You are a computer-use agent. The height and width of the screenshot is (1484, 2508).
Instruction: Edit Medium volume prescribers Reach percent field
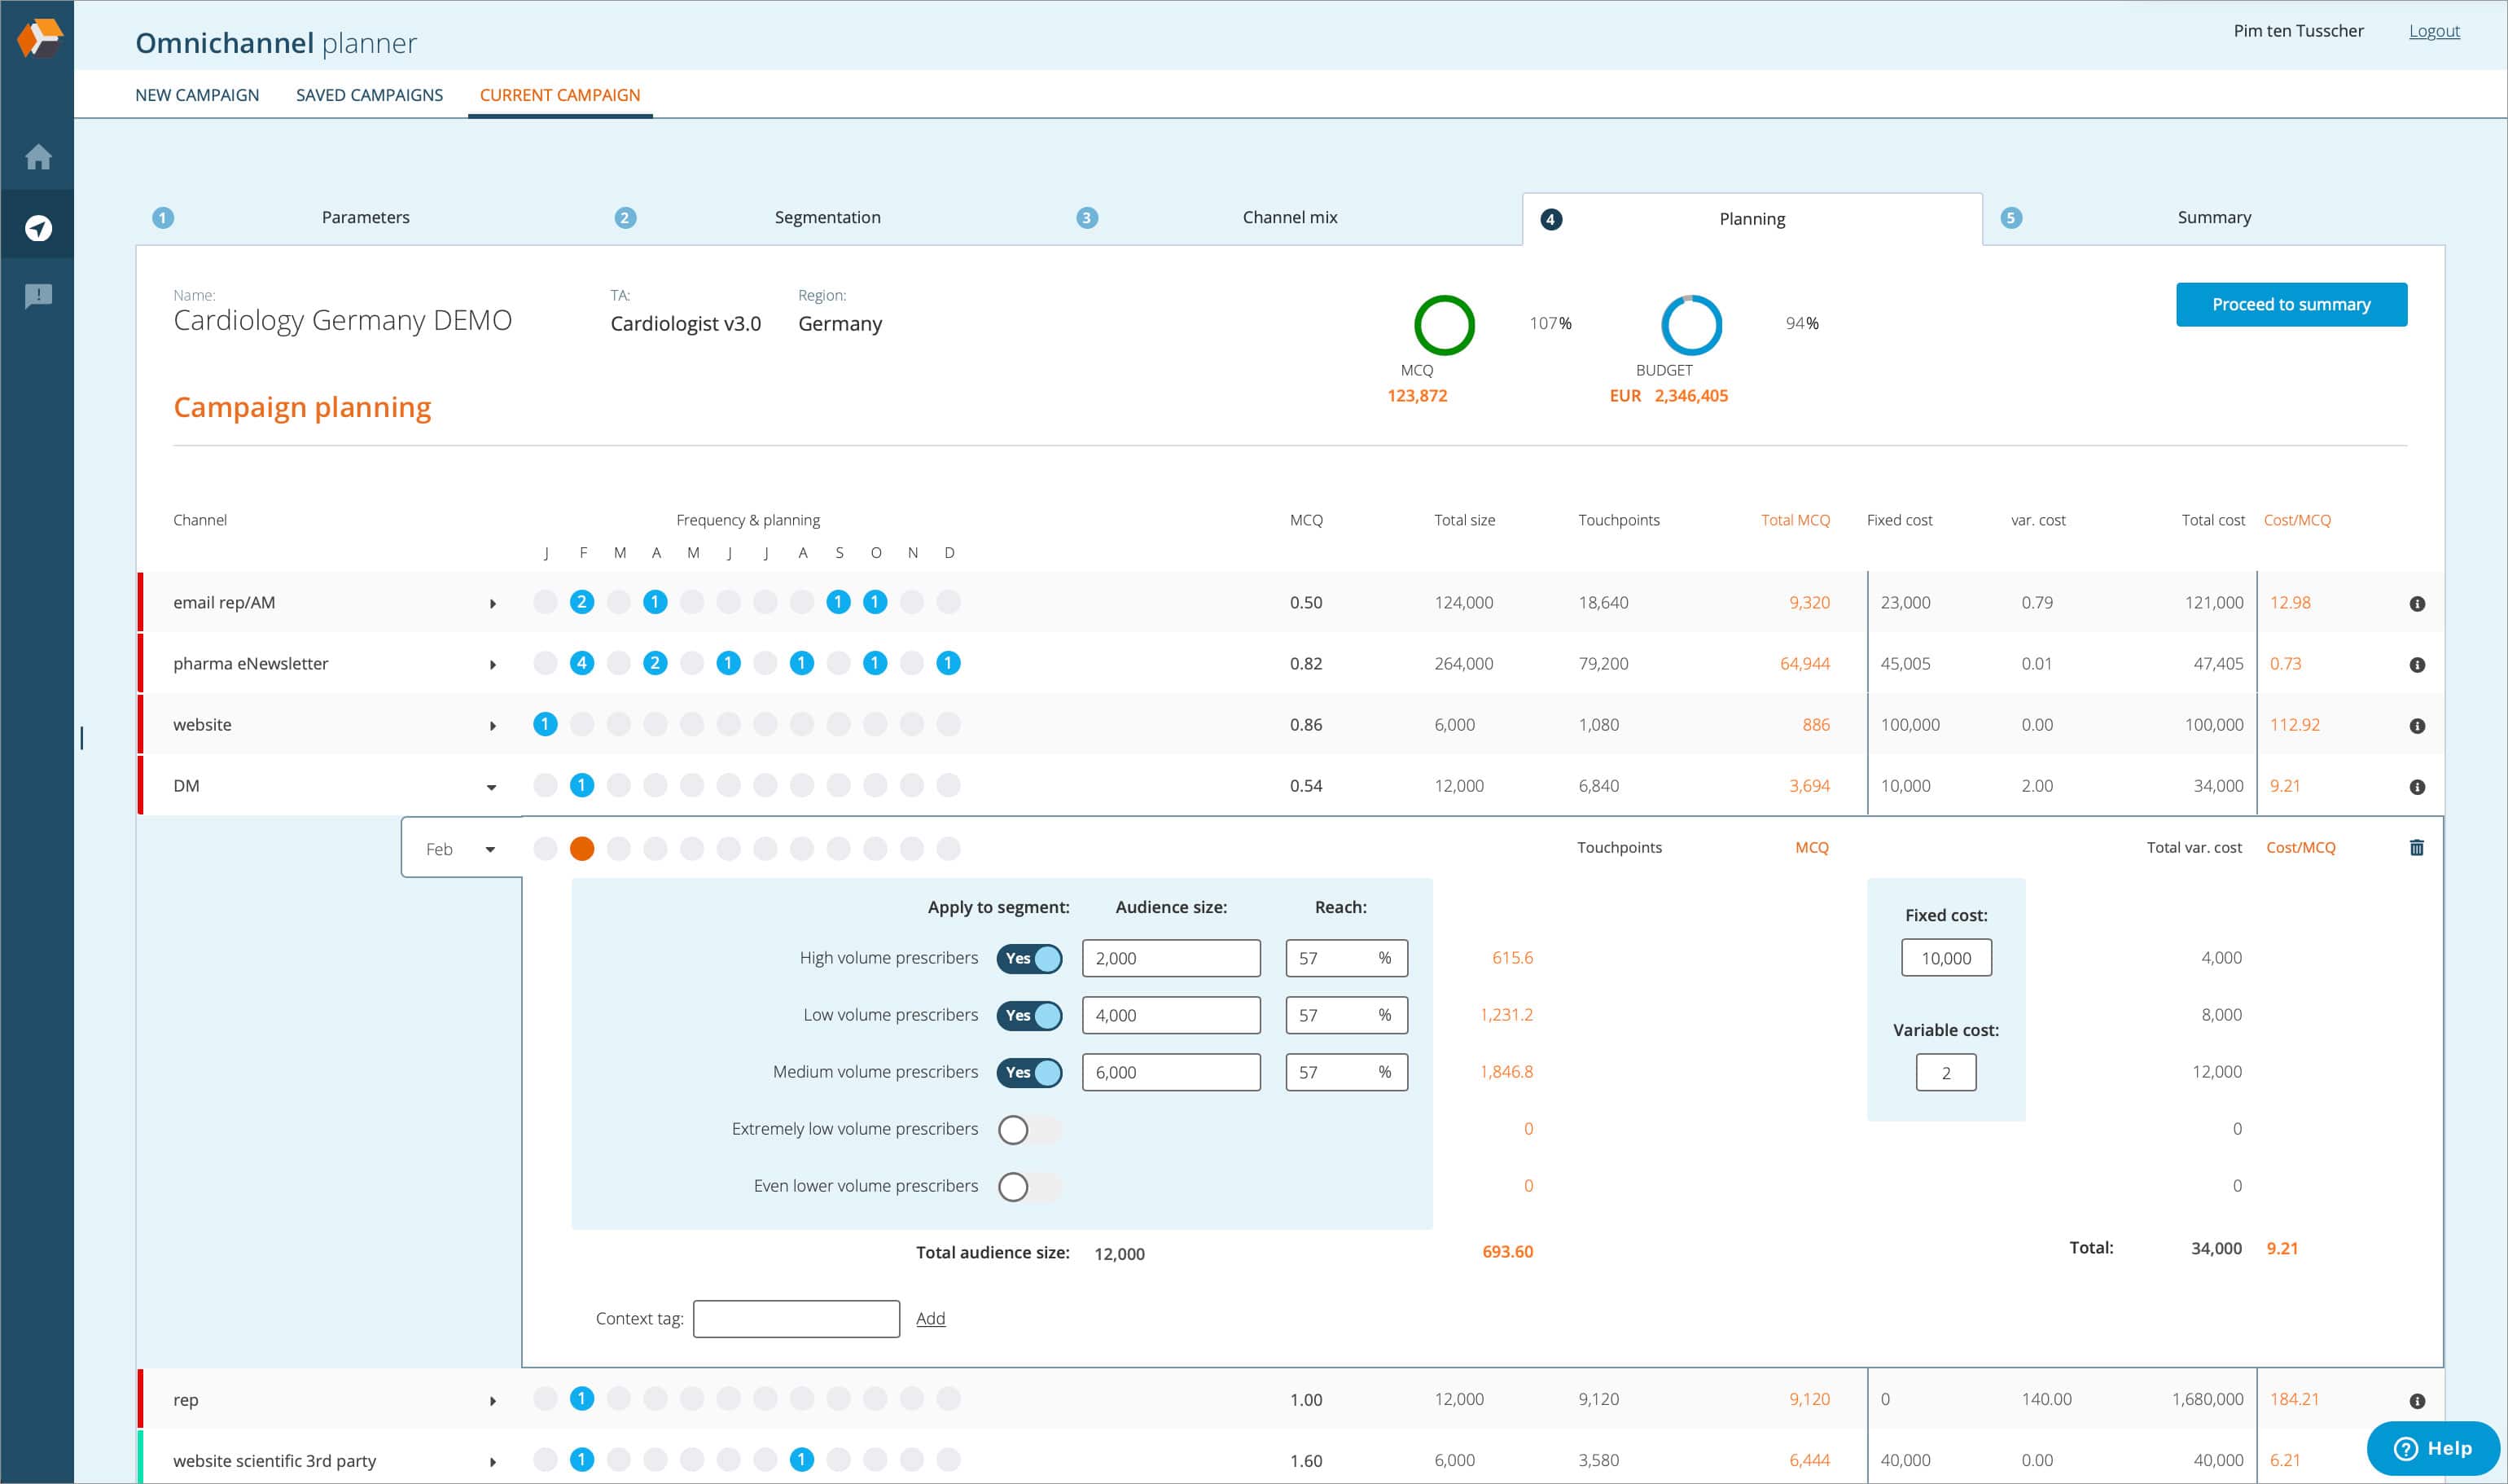pyautogui.click(x=1347, y=1072)
